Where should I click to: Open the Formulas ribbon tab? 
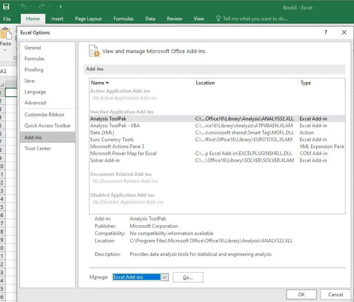click(123, 19)
